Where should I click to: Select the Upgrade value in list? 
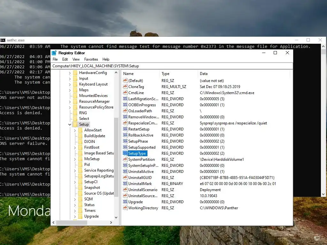[135, 202]
